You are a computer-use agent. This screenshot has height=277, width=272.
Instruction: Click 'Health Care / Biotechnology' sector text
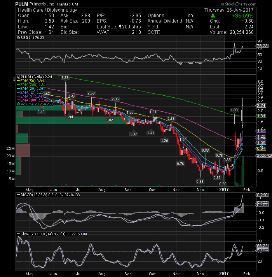click(47, 10)
